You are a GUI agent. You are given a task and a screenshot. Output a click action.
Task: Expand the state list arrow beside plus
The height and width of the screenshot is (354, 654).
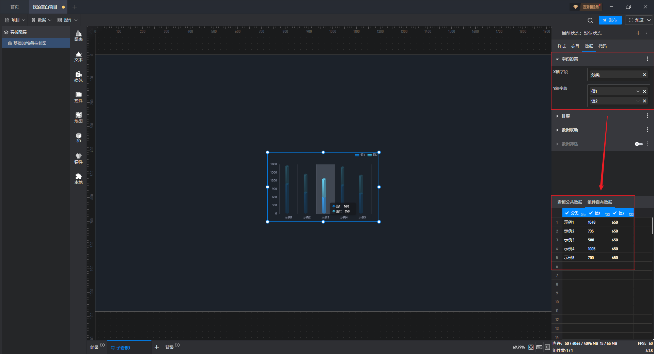[647, 33]
